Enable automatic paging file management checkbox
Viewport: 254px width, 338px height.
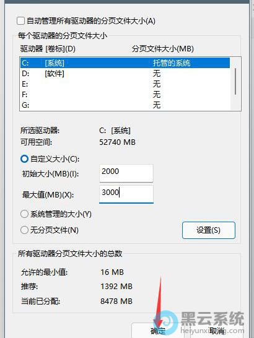point(20,21)
